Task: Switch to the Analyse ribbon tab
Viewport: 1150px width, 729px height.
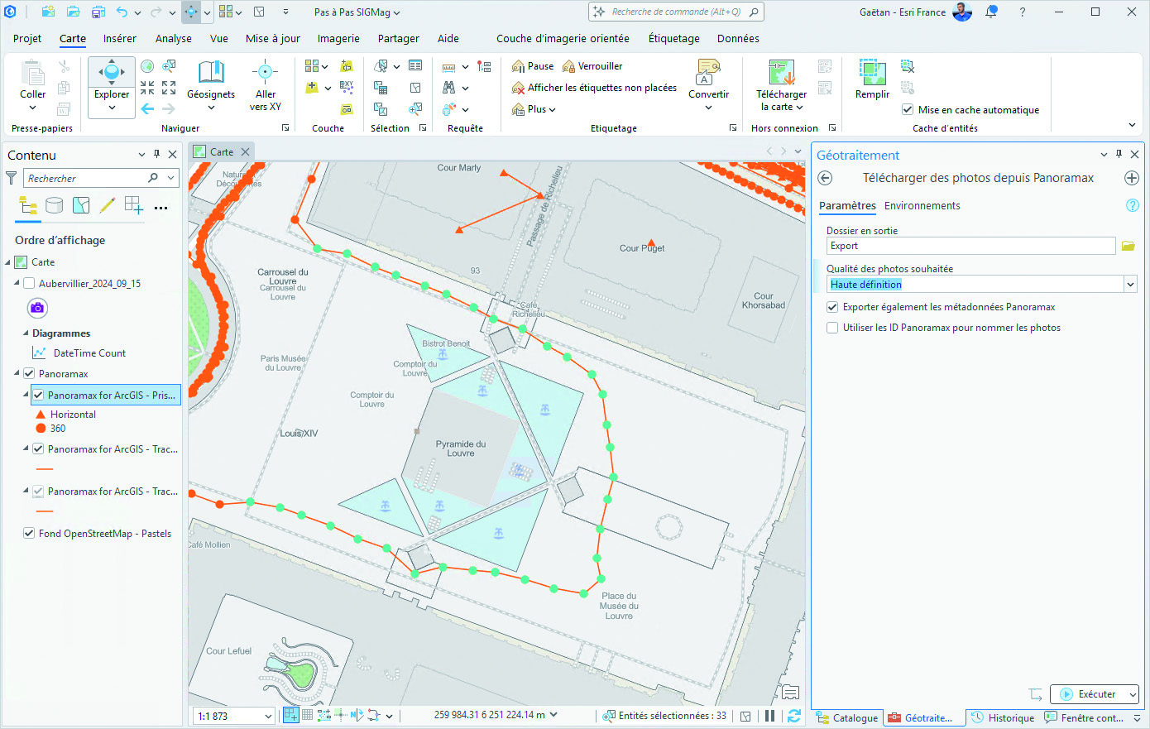Action: click(174, 38)
